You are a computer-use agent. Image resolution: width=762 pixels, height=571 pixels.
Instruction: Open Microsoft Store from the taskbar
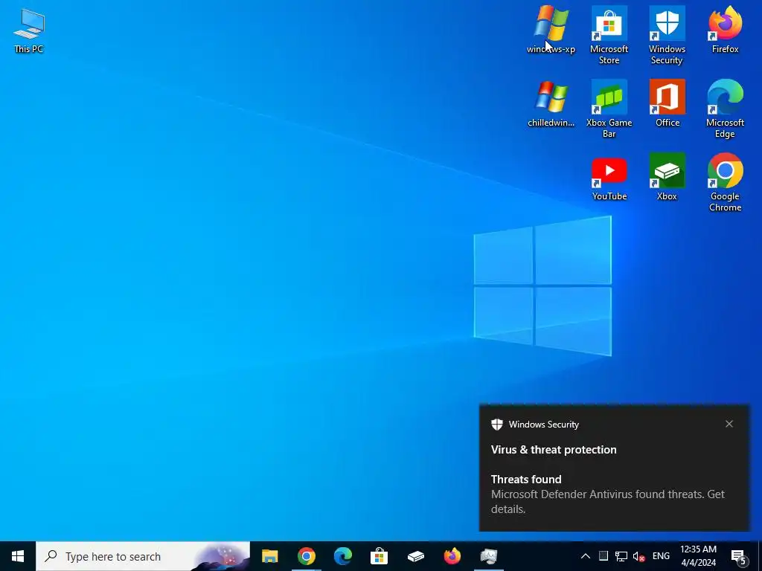pyautogui.click(x=379, y=556)
